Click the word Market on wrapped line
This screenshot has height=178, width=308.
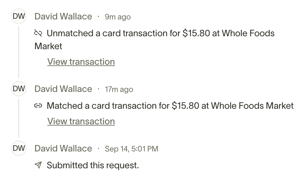click(48, 46)
